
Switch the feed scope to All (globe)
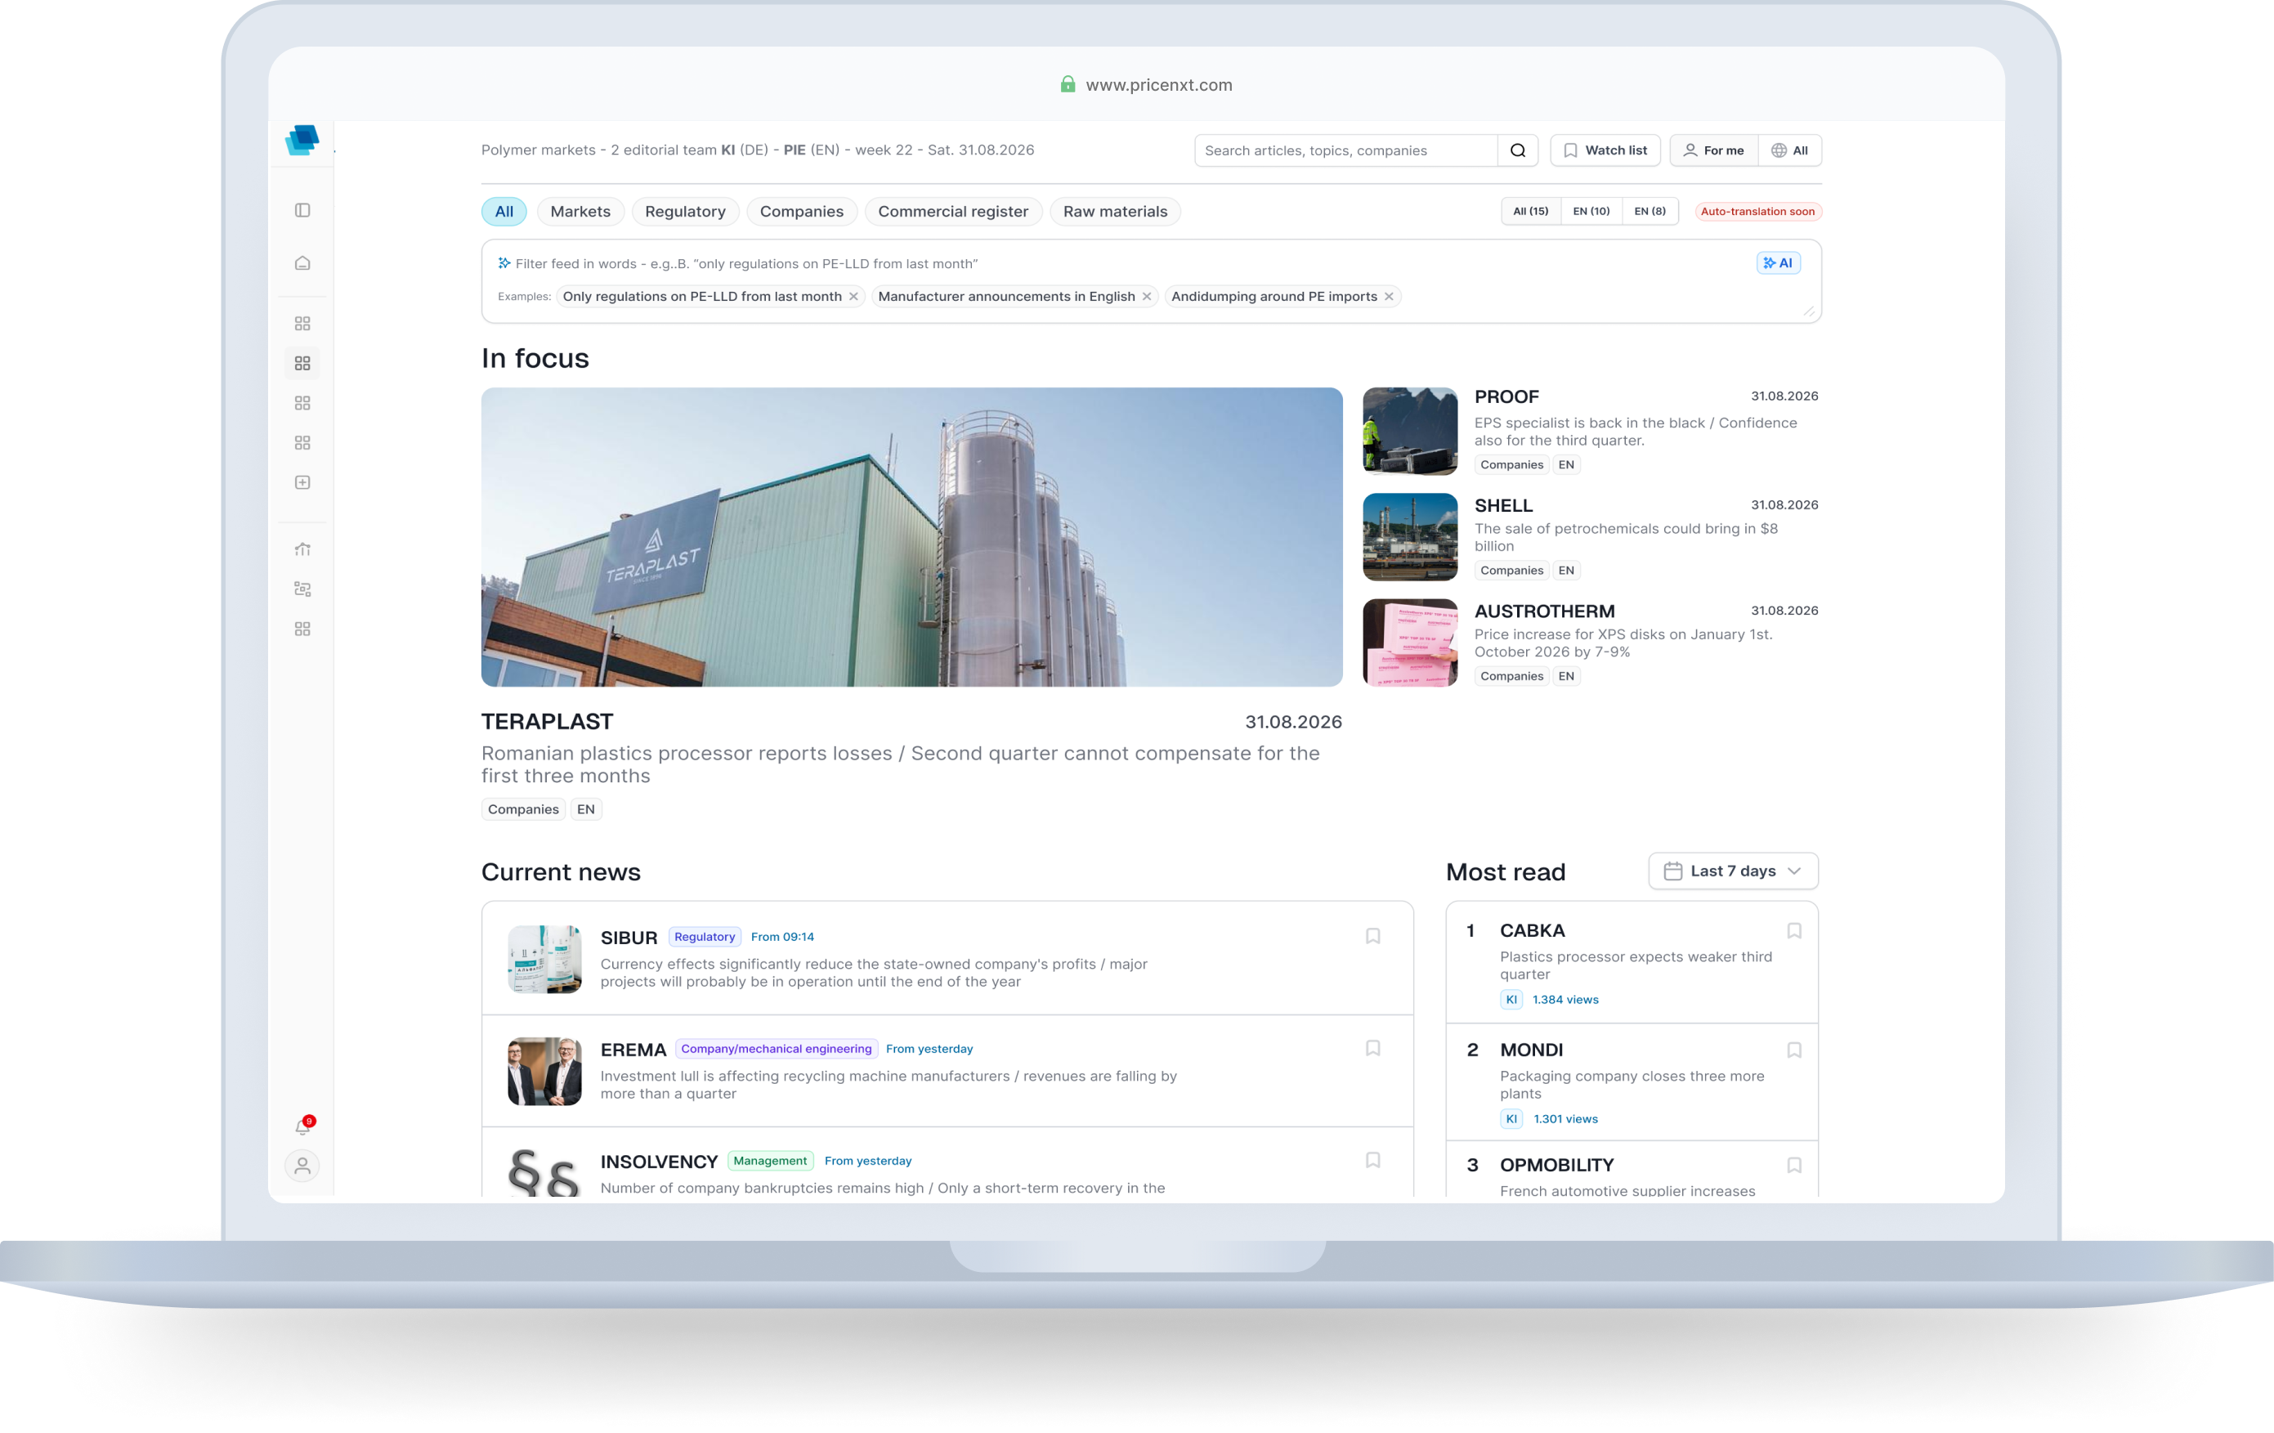[x=1789, y=150]
